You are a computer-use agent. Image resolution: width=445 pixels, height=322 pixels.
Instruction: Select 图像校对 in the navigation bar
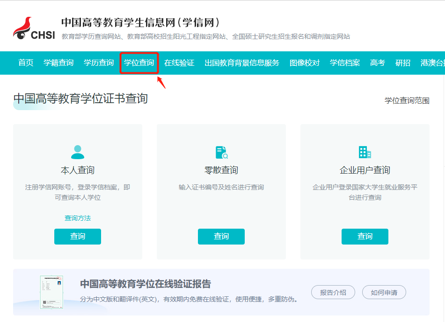[x=305, y=63]
